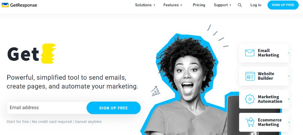
Task: Click the Email Marketing envelope icon
Action: pyautogui.click(x=250, y=53)
